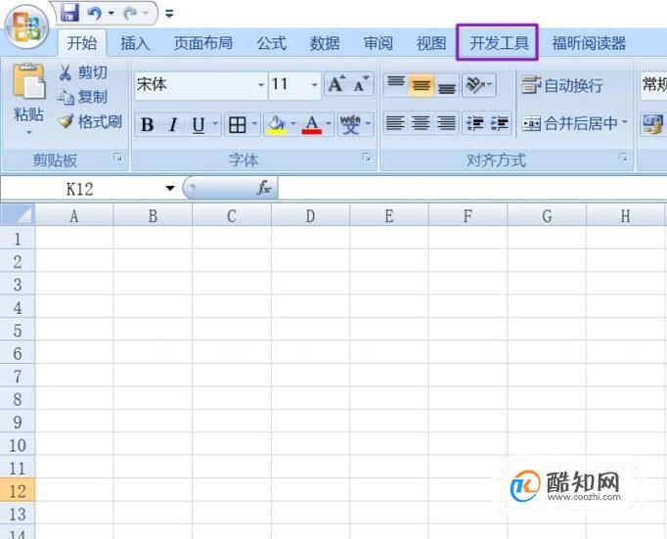Image resolution: width=667 pixels, height=539 pixels.
Task: Decrease indent
Action: coord(474,123)
